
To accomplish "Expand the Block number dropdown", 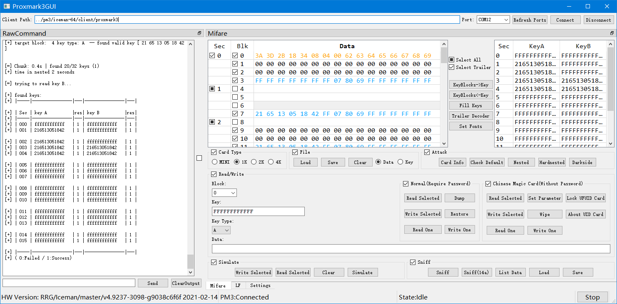I will click(224, 193).
